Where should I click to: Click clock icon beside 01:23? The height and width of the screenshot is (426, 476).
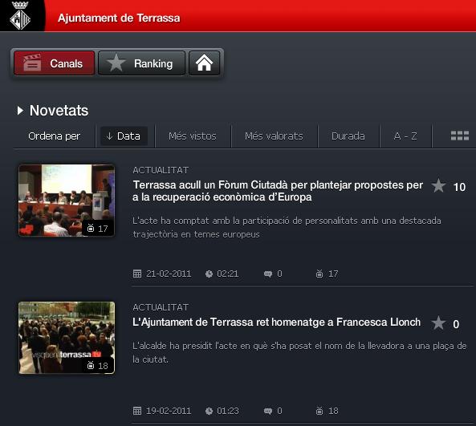pos(209,411)
